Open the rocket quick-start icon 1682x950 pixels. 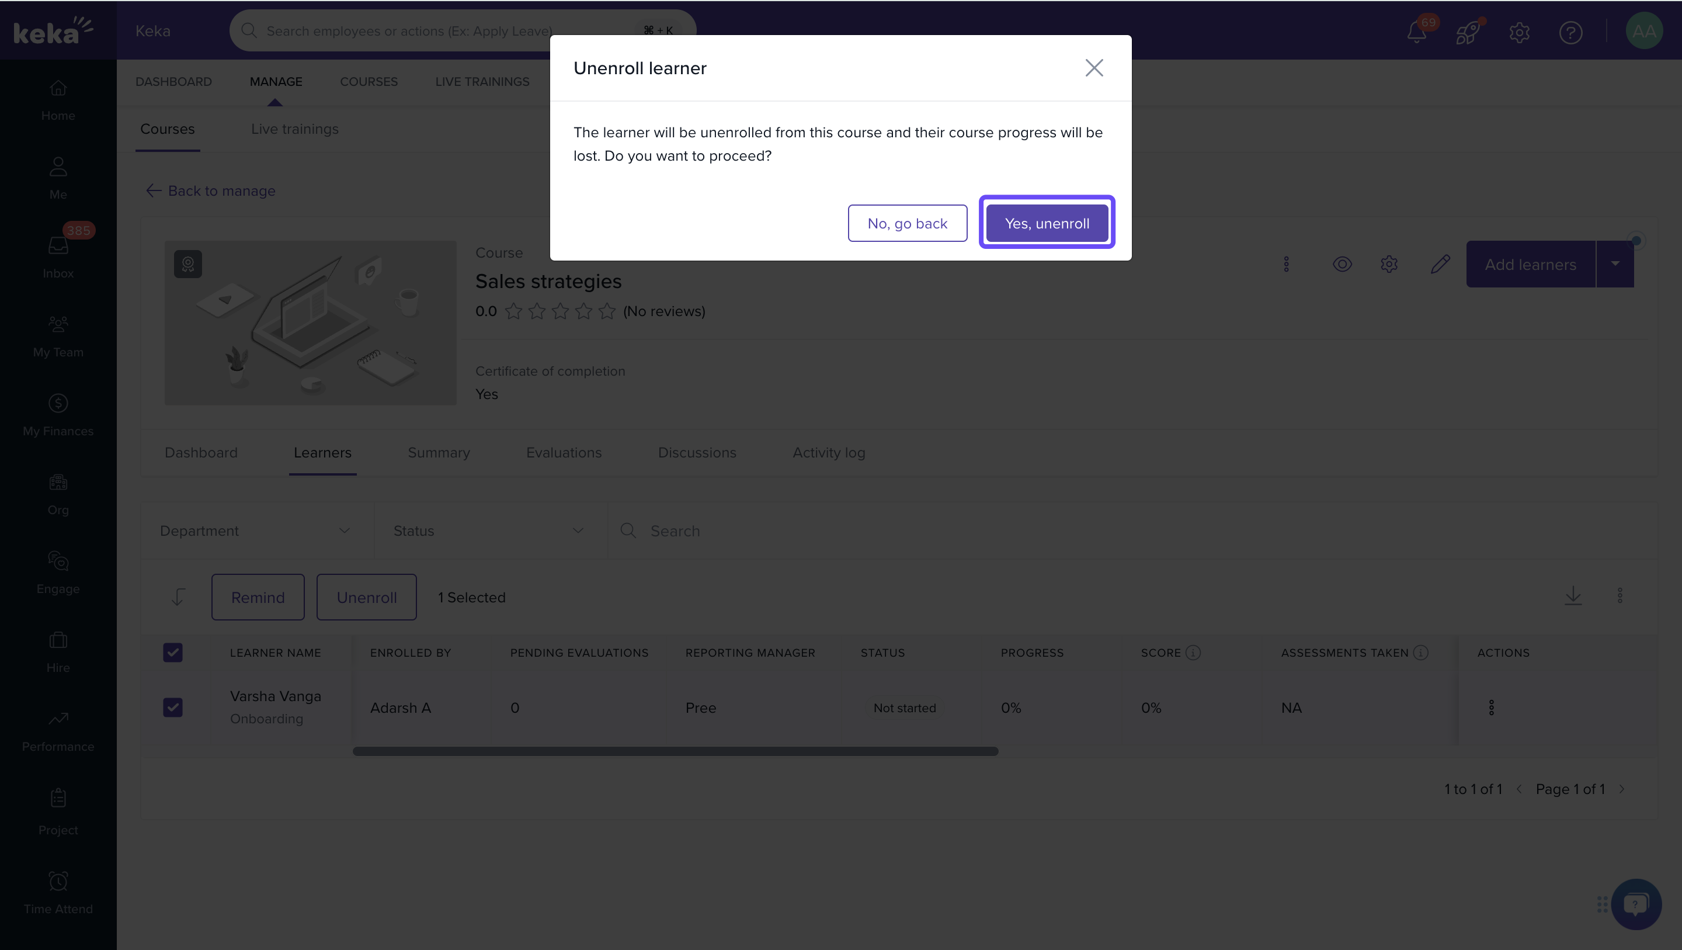tap(1467, 32)
